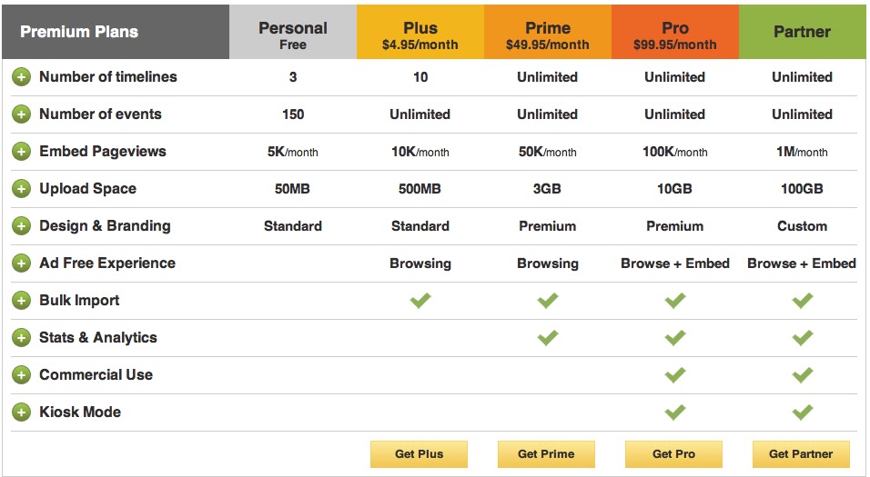This screenshot has height=477, width=870.
Task: Click the Get Plus button
Action: point(419,454)
